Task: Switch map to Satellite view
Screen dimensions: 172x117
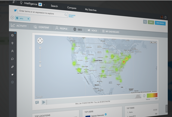Action: pyautogui.click(x=155, y=42)
